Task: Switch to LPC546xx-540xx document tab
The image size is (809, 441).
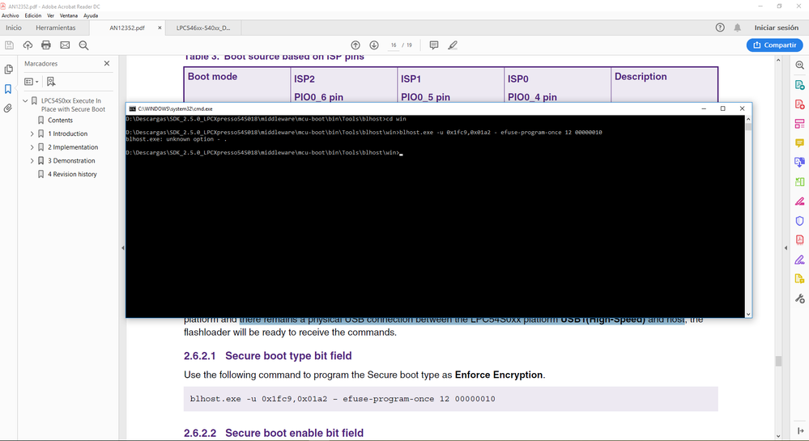Action: click(203, 28)
